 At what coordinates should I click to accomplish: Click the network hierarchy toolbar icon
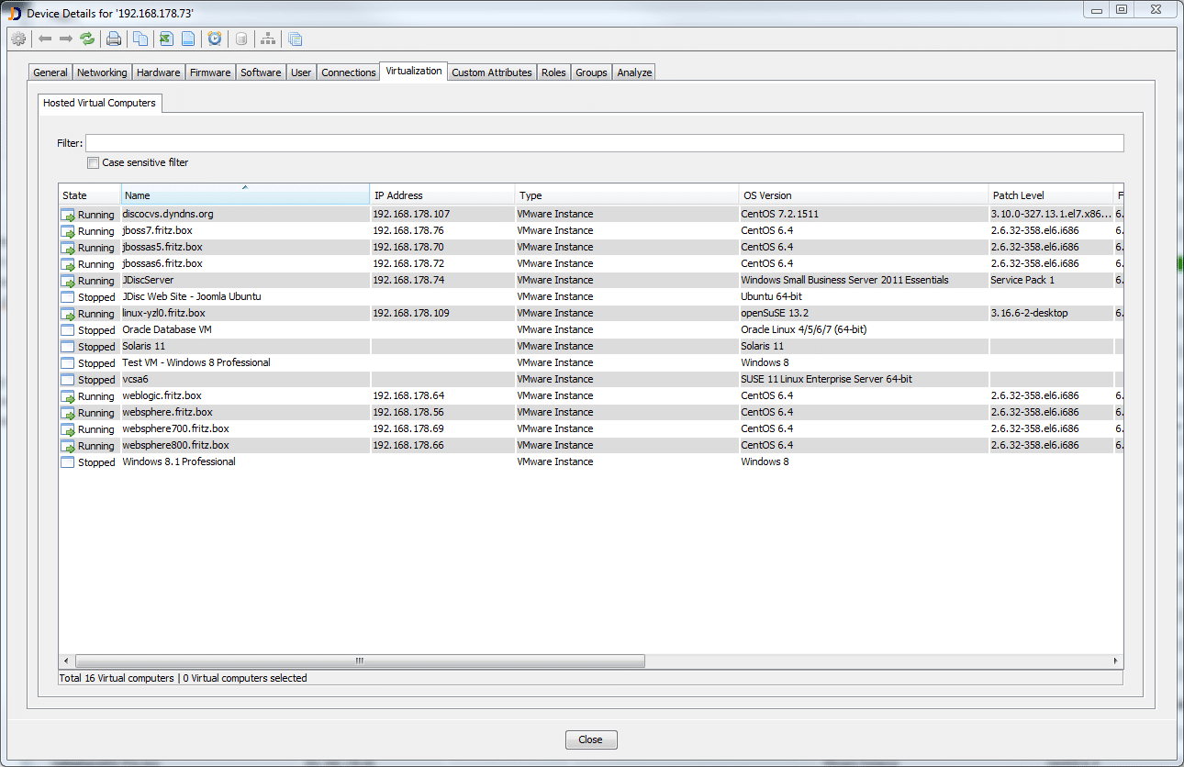pos(268,39)
